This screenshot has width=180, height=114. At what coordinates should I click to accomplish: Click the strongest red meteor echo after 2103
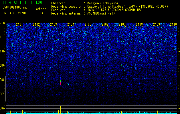[60, 83]
